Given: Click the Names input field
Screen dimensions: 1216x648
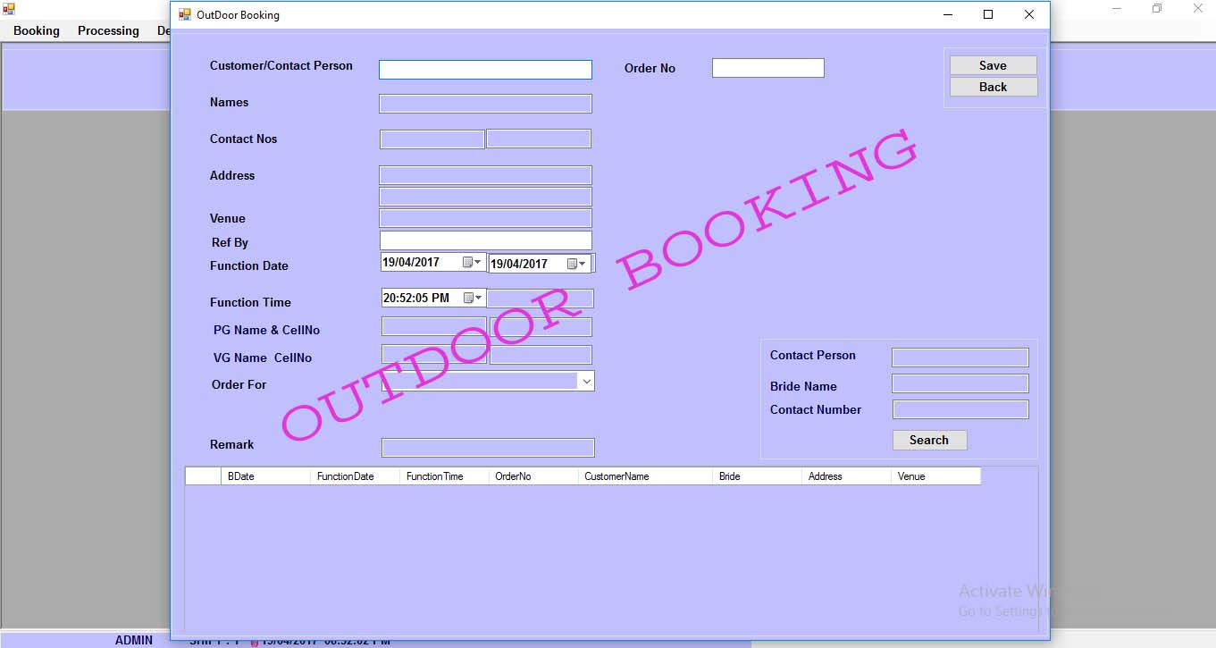Looking at the screenshot, I should pos(485,104).
